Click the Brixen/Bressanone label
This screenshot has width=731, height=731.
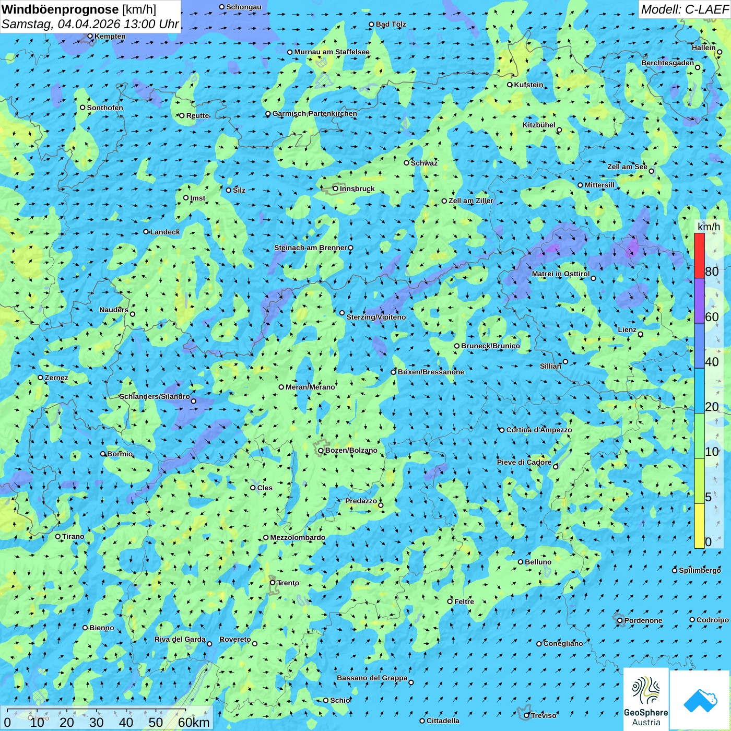[x=431, y=372]
